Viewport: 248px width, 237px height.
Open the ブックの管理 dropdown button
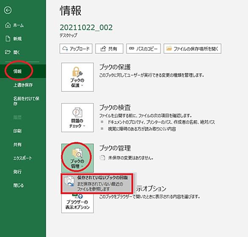pos(77,158)
